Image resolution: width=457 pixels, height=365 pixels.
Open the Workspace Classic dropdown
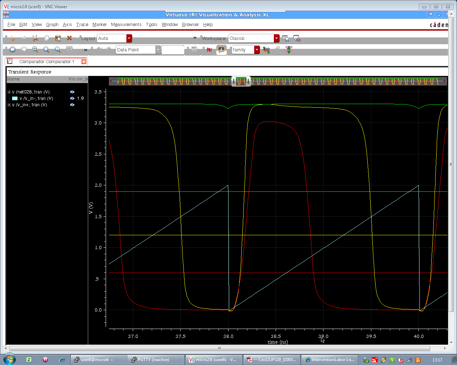276,38
